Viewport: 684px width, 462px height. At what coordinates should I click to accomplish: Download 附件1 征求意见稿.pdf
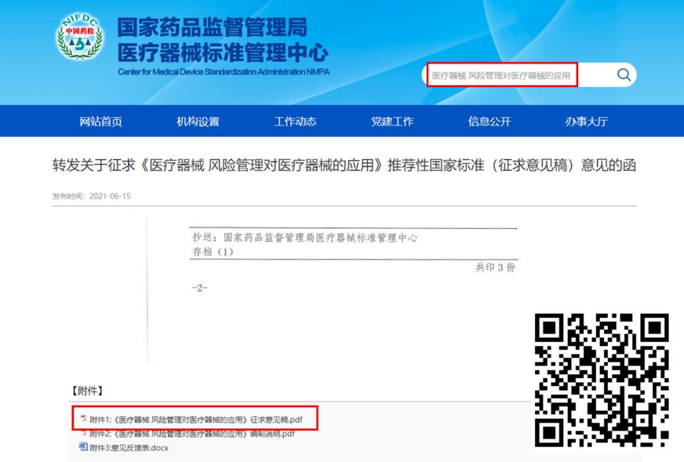(196, 419)
